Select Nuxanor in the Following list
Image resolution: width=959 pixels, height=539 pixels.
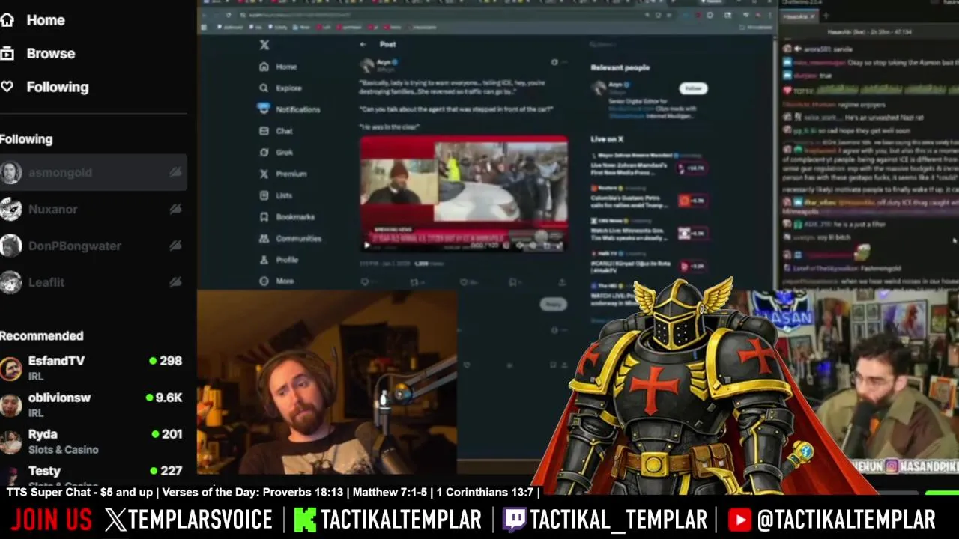(x=93, y=209)
